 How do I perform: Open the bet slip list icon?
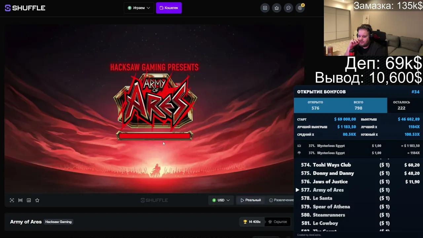(265, 8)
